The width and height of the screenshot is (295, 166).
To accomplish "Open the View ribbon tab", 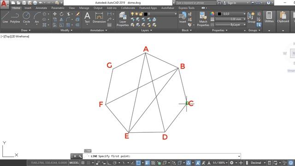I will tap(71, 8).
